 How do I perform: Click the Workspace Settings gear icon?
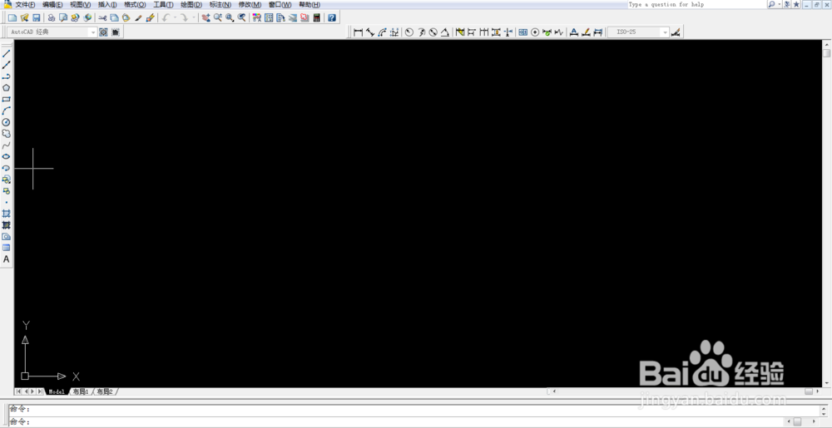[x=103, y=32]
